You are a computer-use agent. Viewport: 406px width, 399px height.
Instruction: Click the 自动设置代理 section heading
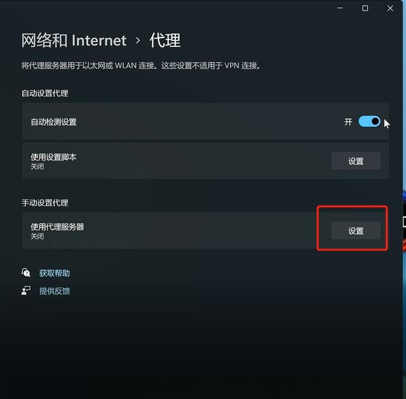tap(45, 93)
